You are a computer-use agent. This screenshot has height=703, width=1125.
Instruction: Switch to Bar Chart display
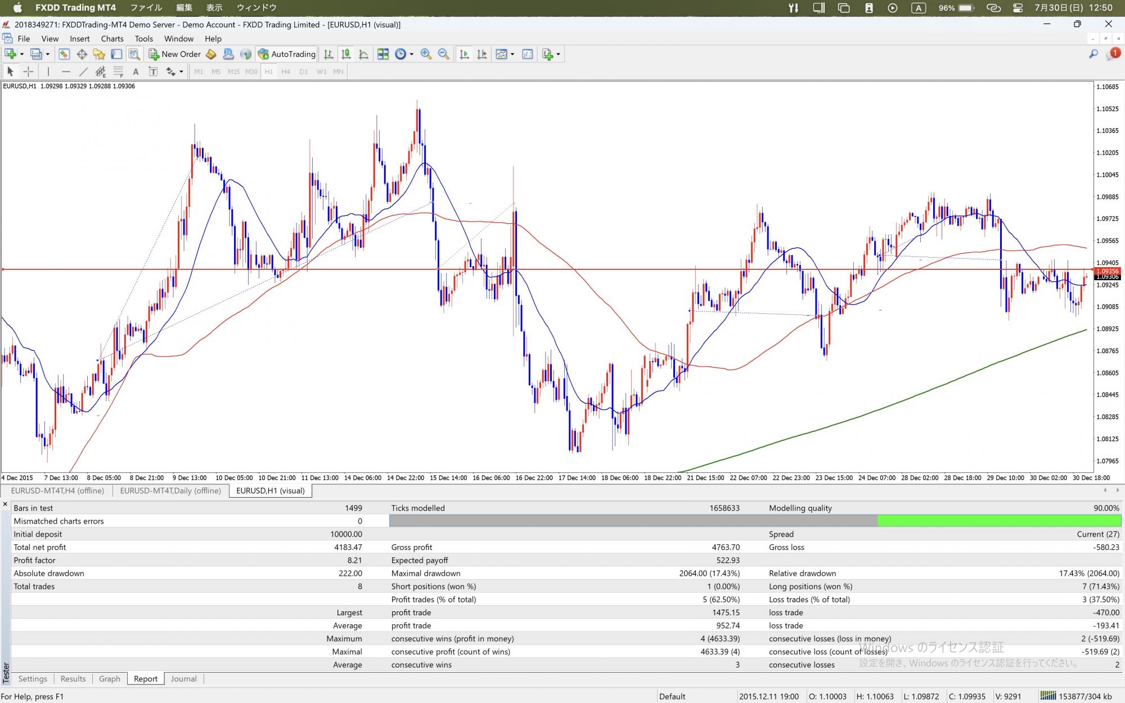(328, 54)
